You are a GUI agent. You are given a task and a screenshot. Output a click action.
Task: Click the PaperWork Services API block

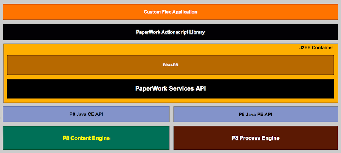tap(170, 89)
